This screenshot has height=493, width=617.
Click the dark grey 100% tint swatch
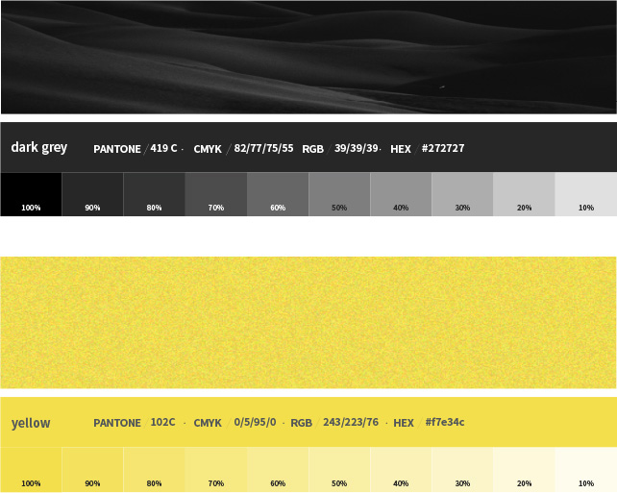click(31, 194)
